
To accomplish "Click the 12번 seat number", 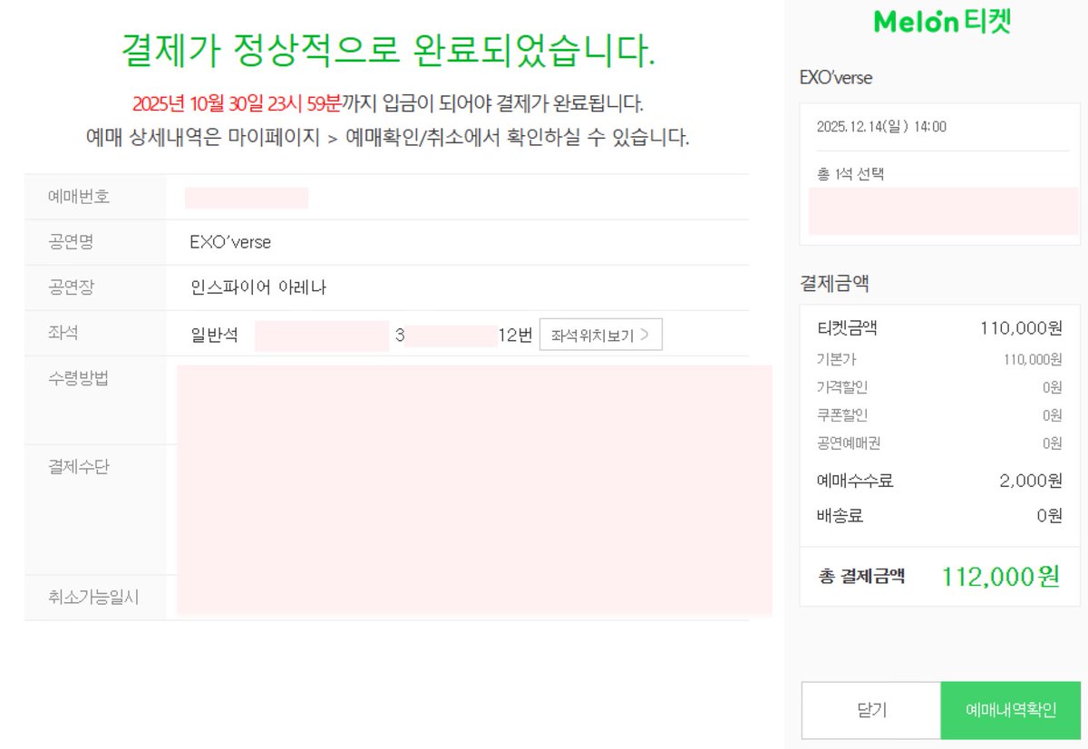I will tap(515, 335).
